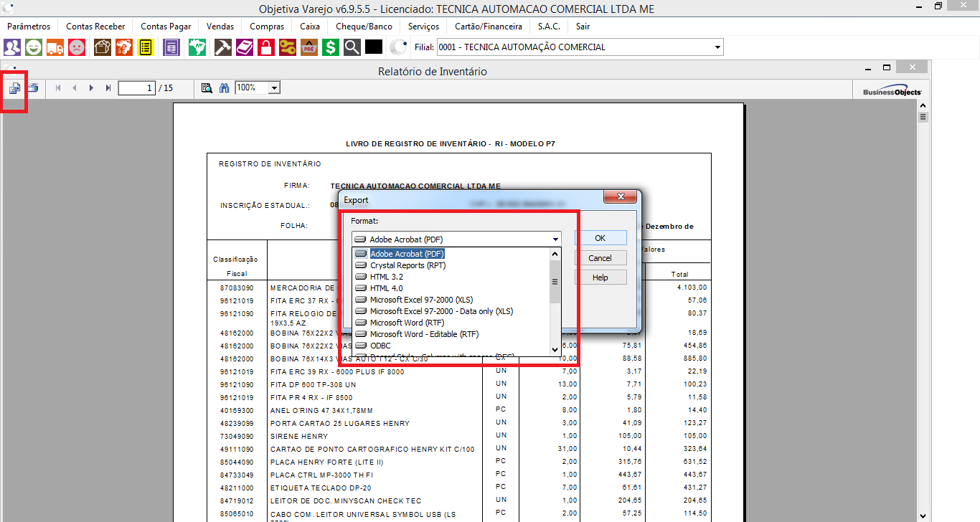This screenshot has height=522, width=980.
Task: Open the customers people icon
Action: [12, 47]
